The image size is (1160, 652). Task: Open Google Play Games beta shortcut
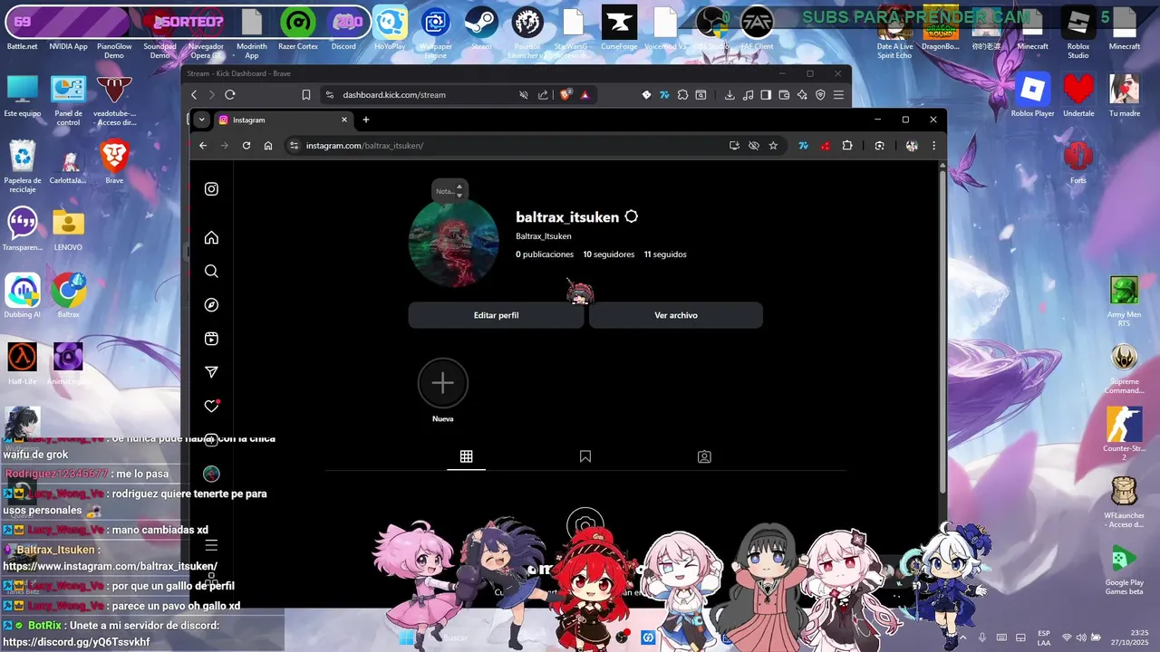coord(1125,570)
